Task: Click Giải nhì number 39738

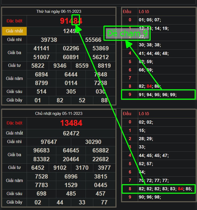Action: click(x=49, y=40)
